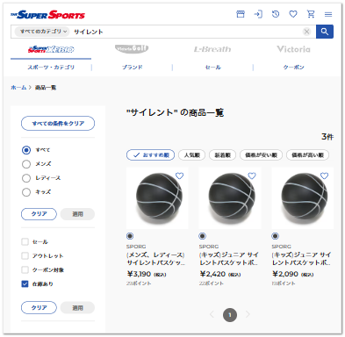The width and height of the screenshot is (345, 337).
Task: Click 適用 button under gender filter
Action: click(x=77, y=214)
